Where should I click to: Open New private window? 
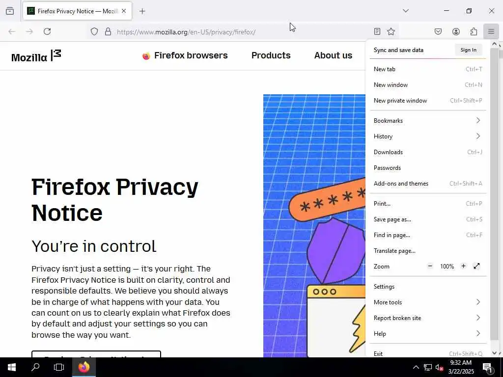click(x=428, y=100)
